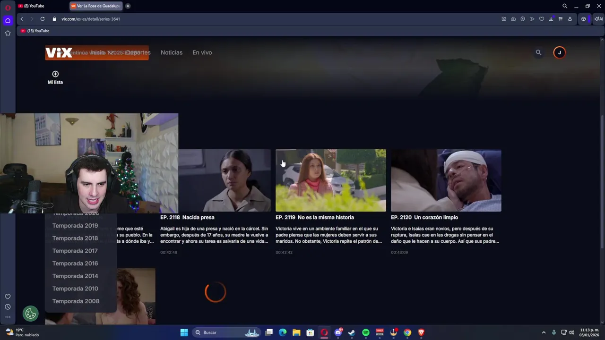Select the Ver La Rosa de Guadalupe tab

[96, 6]
